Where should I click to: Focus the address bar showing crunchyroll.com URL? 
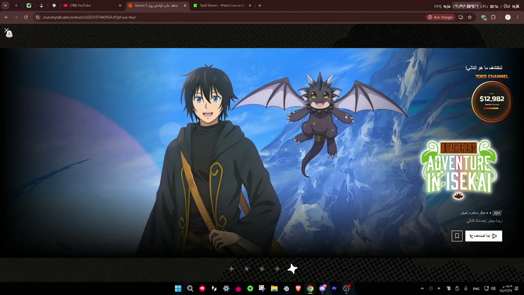229,17
